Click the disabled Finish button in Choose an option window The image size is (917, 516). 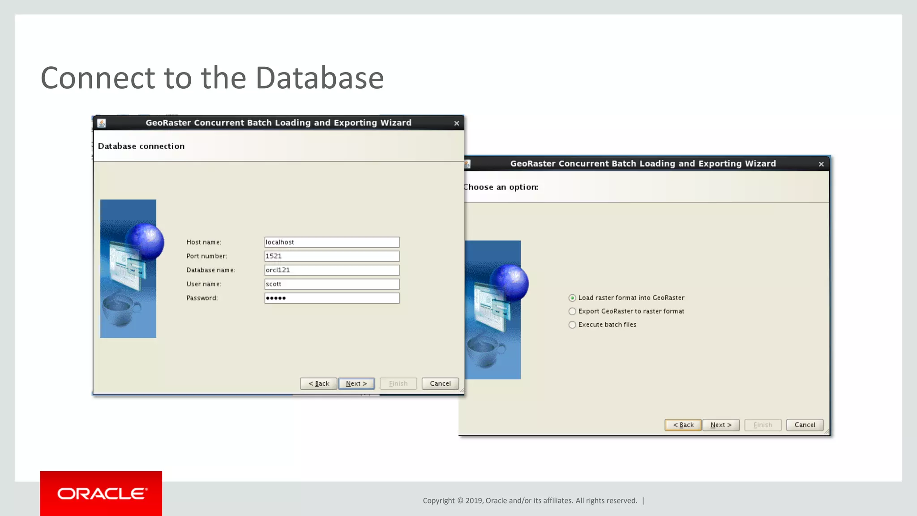[763, 425]
